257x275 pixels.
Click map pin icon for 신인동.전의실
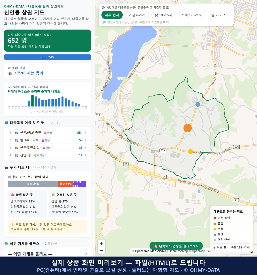tap(85, 148)
